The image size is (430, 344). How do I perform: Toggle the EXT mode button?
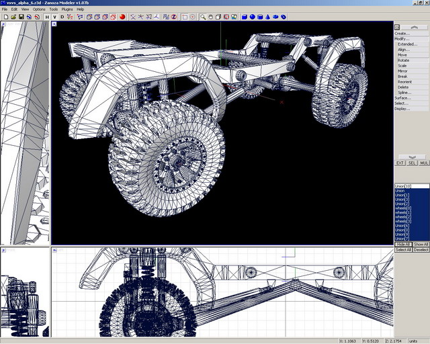tap(400, 163)
